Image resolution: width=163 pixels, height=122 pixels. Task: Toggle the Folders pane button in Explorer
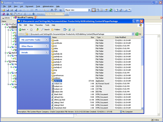click(56, 30)
